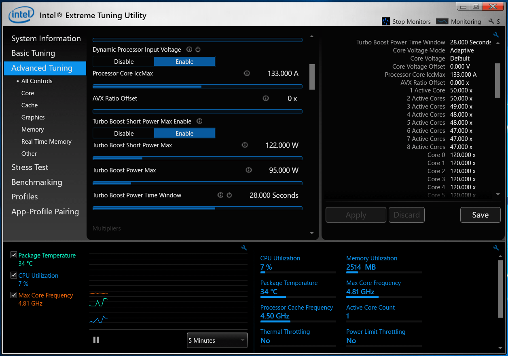Click the 122.000 W value field
508x356 pixels.
coord(282,145)
